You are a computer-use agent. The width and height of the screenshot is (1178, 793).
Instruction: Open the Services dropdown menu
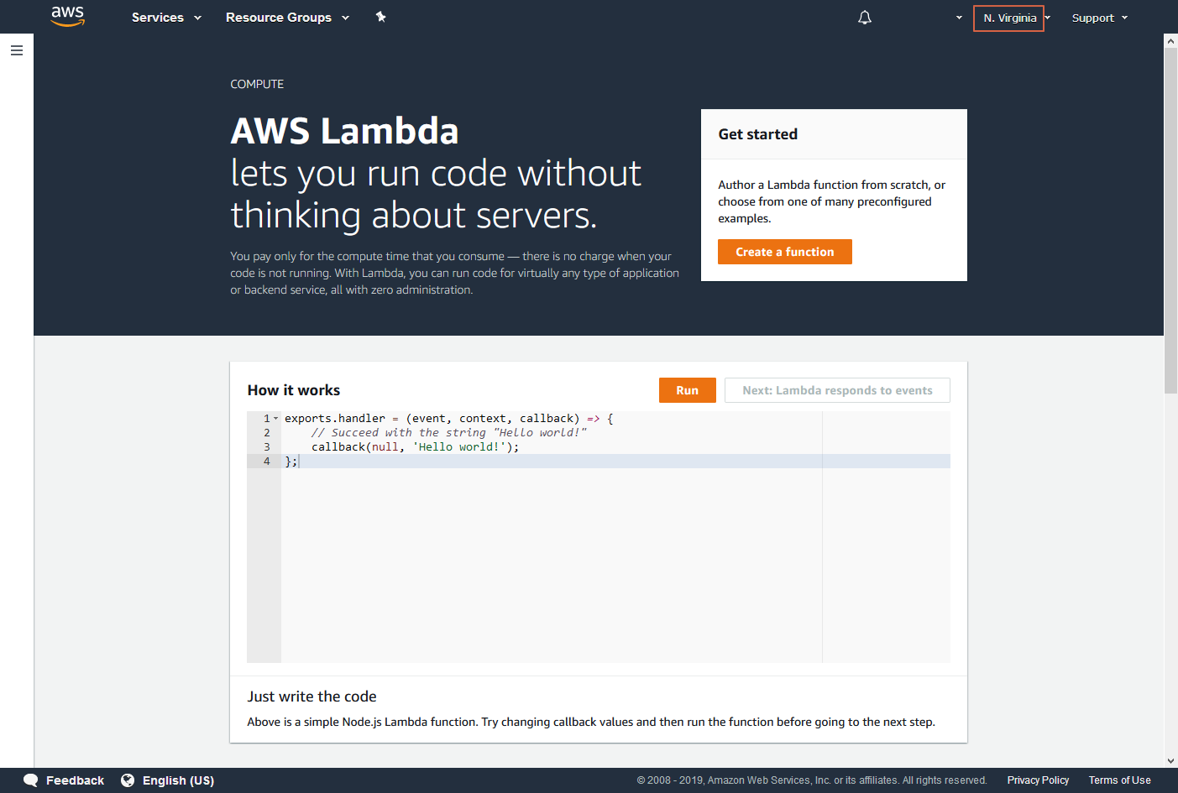pyautogui.click(x=166, y=17)
